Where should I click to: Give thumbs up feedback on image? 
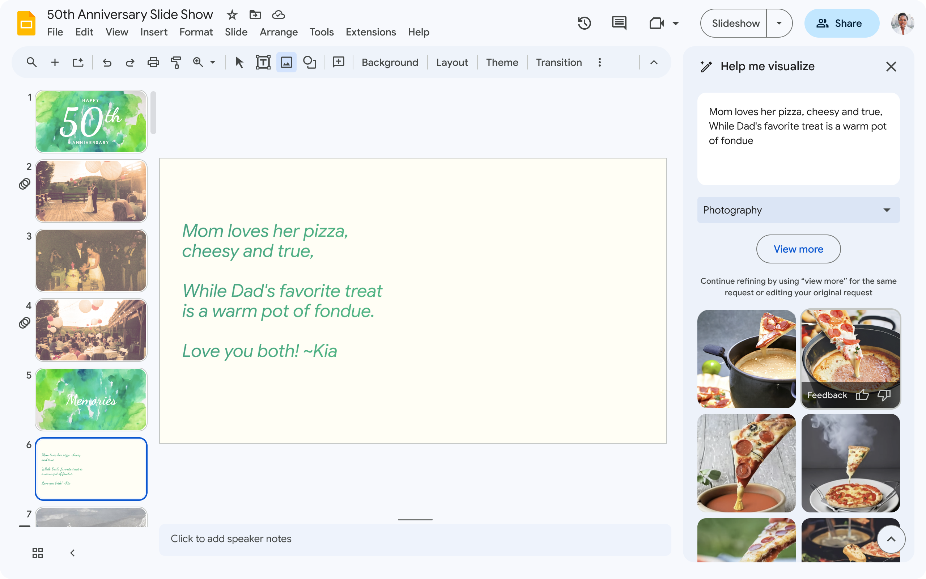point(862,395)
